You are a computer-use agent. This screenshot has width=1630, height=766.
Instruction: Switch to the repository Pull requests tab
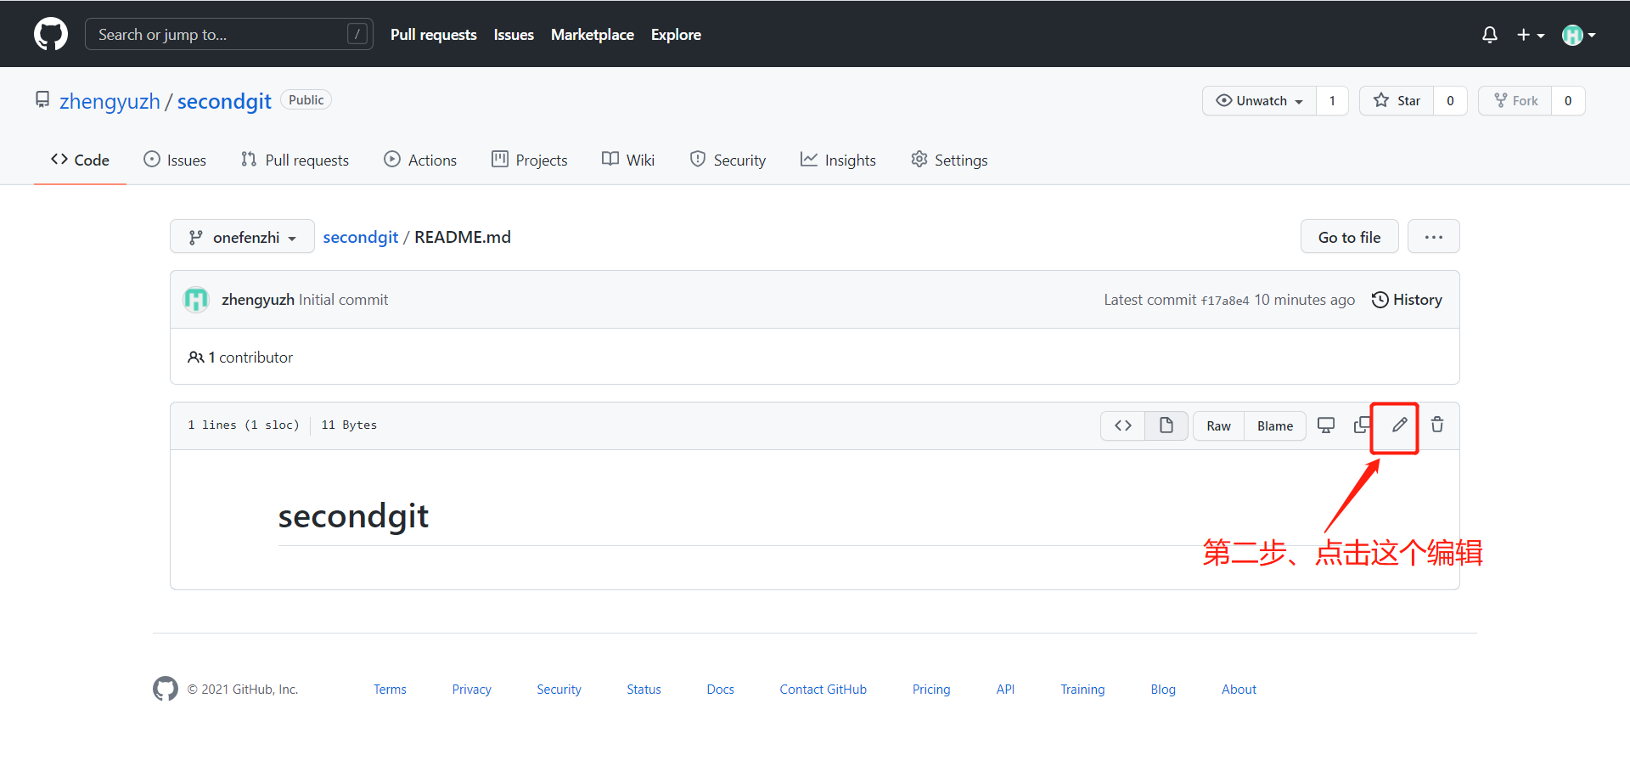click(295, 160)
